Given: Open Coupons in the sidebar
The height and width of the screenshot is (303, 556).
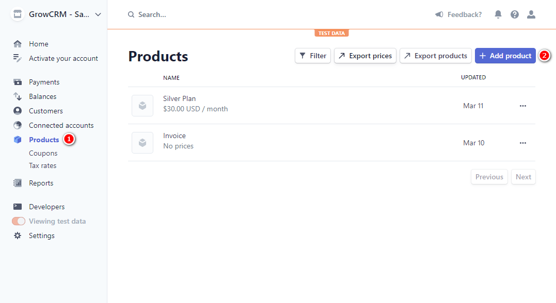Looking at the screenshot, I should point(43,153).
